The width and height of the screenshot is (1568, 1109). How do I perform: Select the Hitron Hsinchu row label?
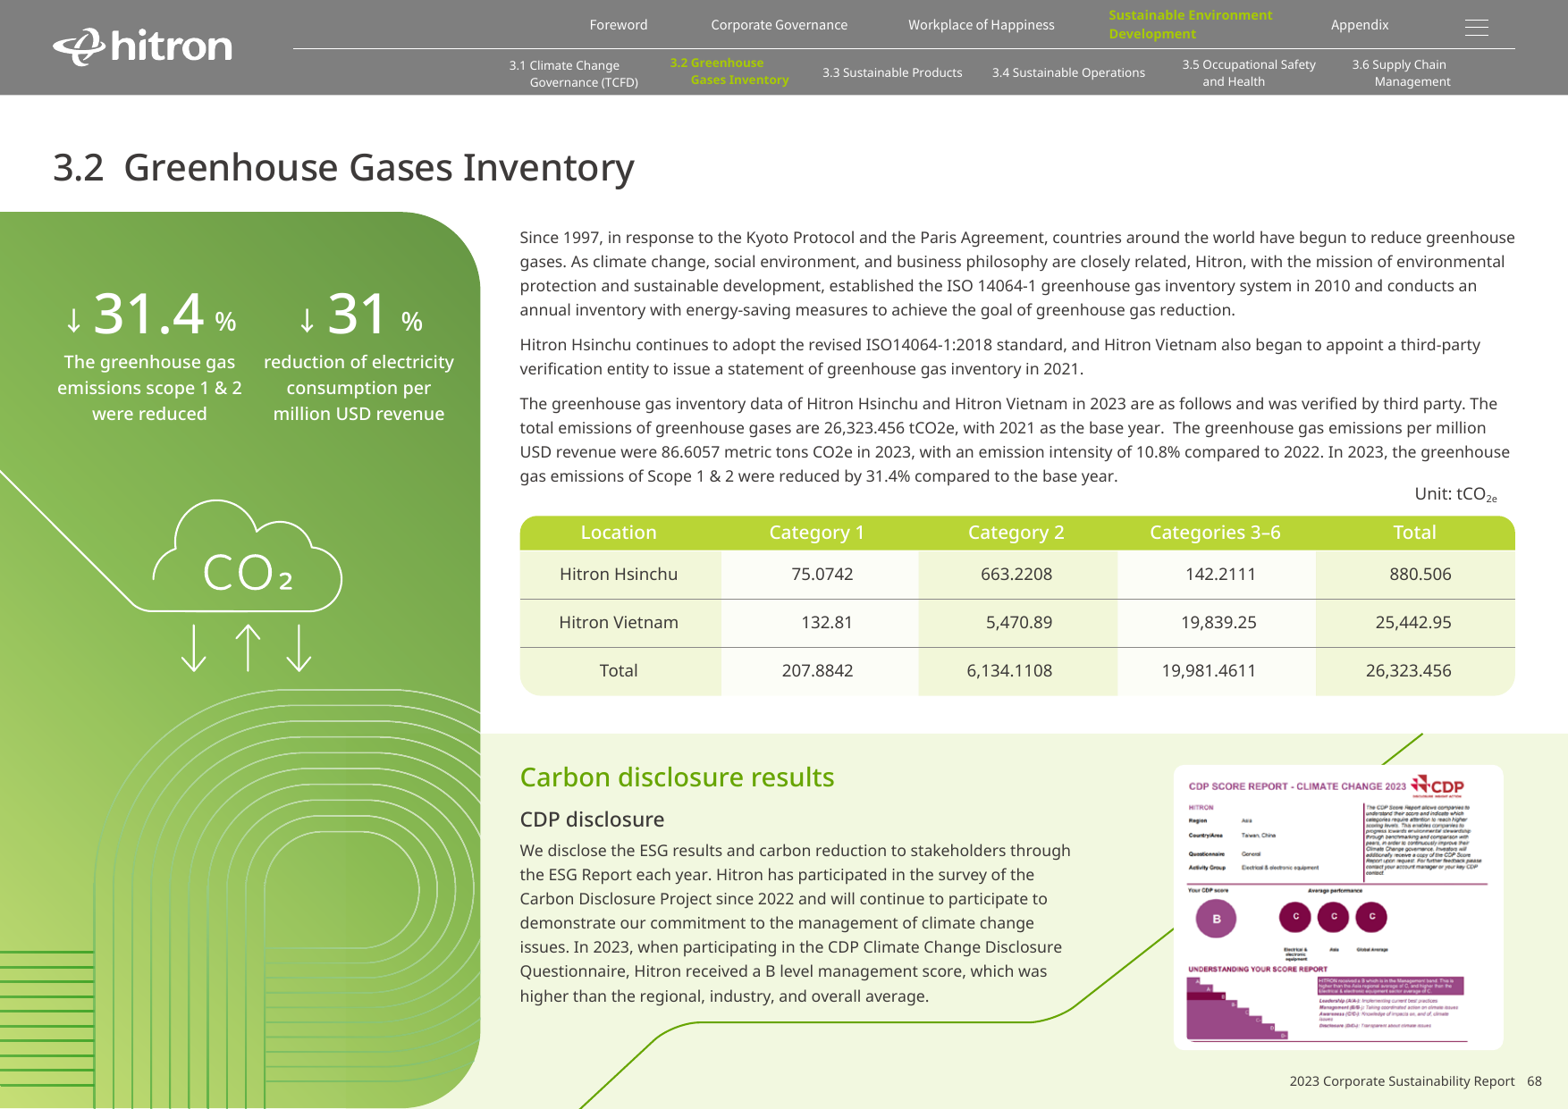[619, 575]
